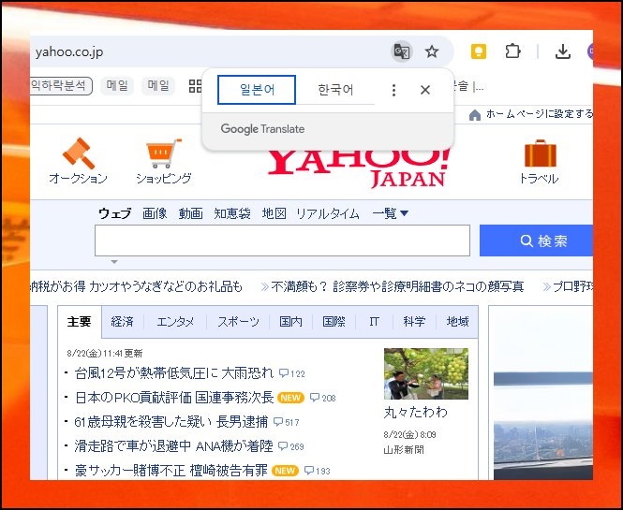Click inside the Yahoo search input field

pos(282,240)
